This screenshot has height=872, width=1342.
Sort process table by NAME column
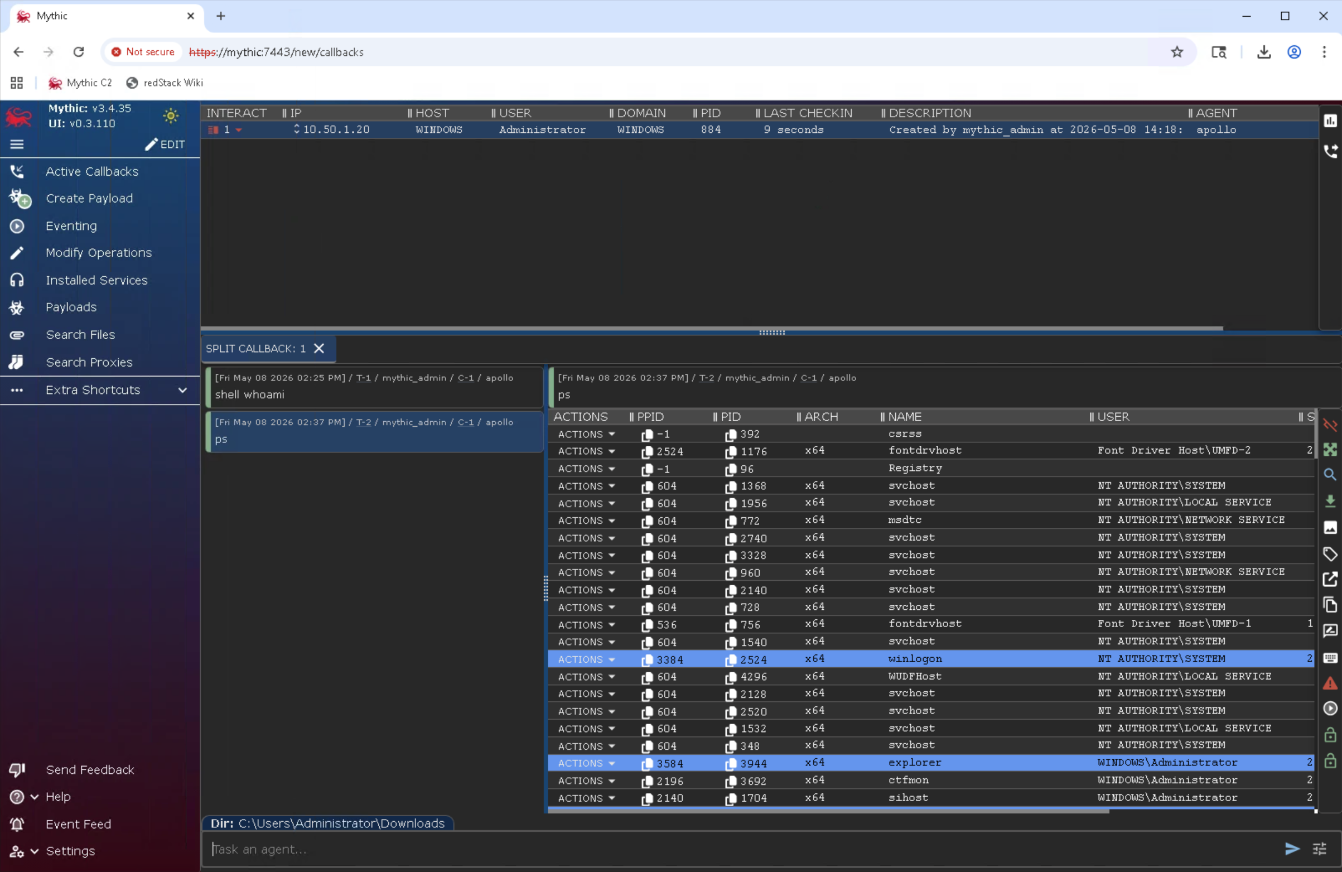coord(905,417)
